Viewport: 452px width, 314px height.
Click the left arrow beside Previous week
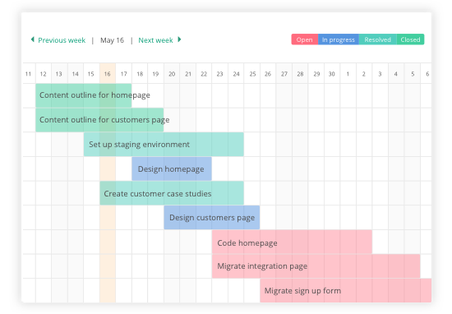[33, 39]
